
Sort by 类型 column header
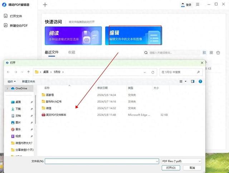[131, 88]
